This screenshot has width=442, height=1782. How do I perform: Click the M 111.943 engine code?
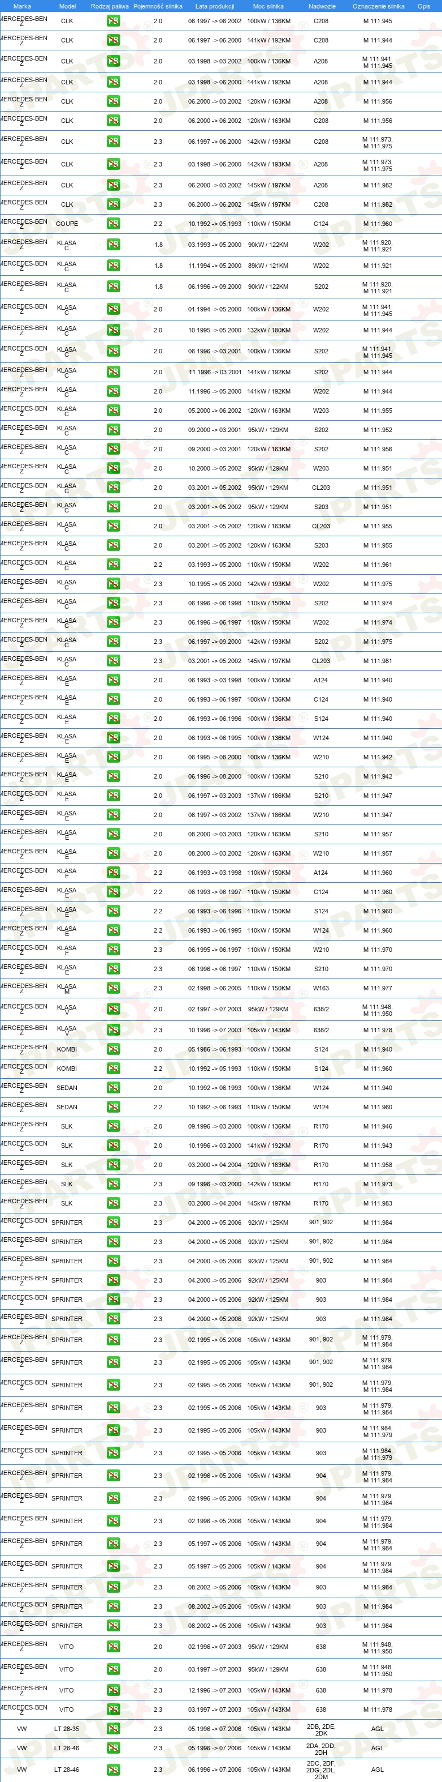tap(378, 1146)
